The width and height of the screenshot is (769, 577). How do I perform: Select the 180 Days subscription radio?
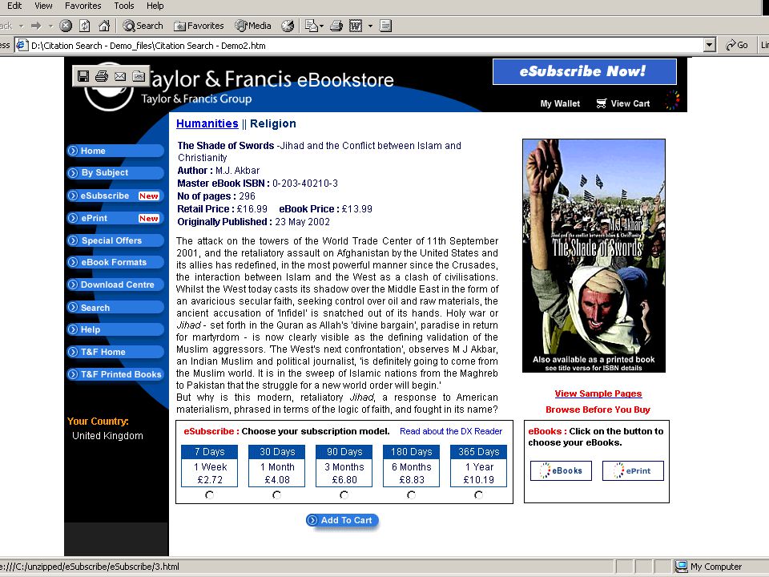click(411, 495)
